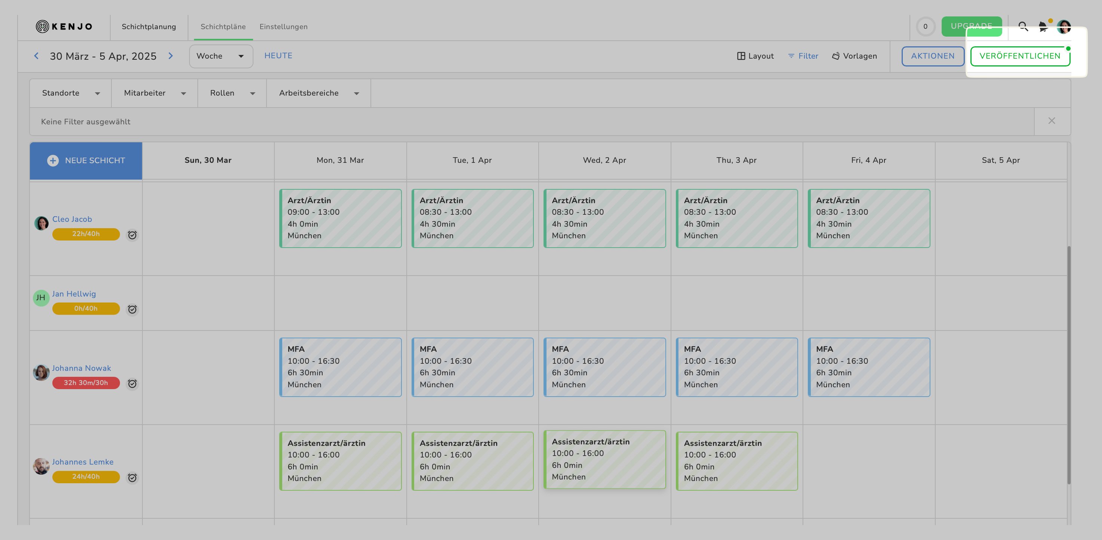Click the vertical scrollbar of schedule
The image size is (1102, 540).
pos(1069,364)
